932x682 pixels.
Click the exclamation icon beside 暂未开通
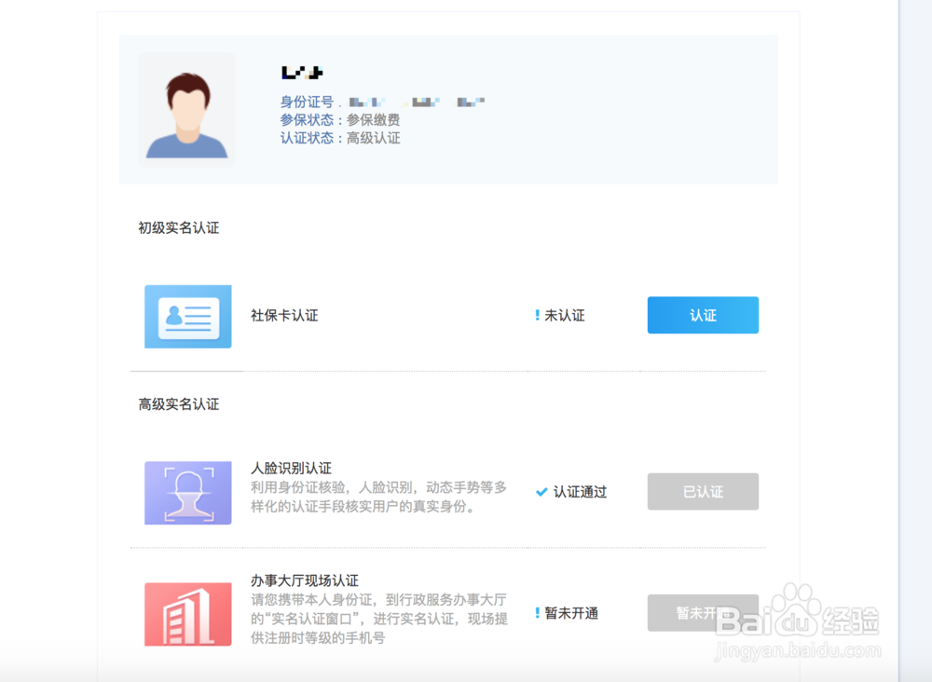tap(539, 613)
